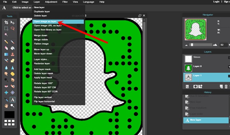Viewport: 230px width, 135px height.
Task: Click Add layer mask icon in Layers panel
Action: click(x=195, y=86)
